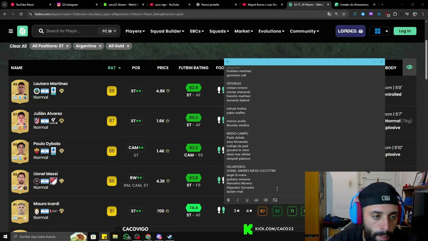This screenshot has width=428, height=241.
Task: Open Julián Alvarez player link
Action: click(x=47, y=113)
